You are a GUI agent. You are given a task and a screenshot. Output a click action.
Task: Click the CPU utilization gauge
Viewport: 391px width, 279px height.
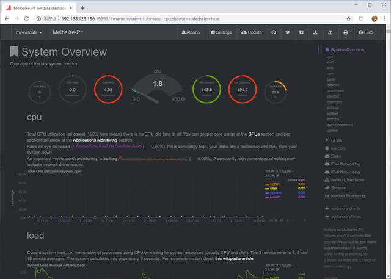pos(158,87)
